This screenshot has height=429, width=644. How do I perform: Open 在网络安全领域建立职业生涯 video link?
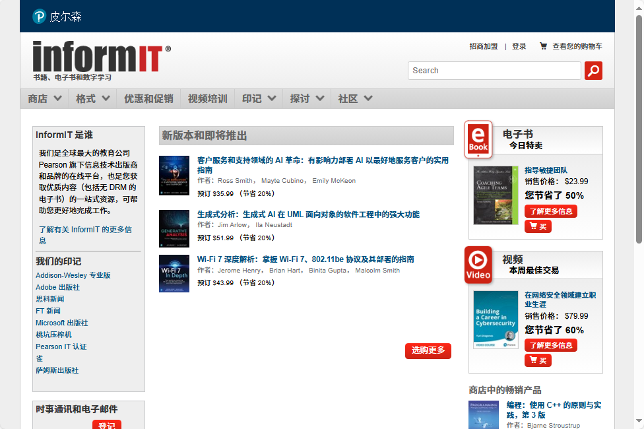[x=560, y=300]
